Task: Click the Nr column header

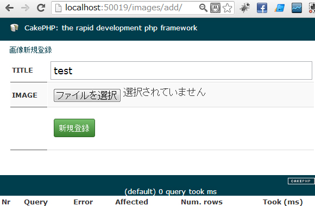Action: point(6,202)
